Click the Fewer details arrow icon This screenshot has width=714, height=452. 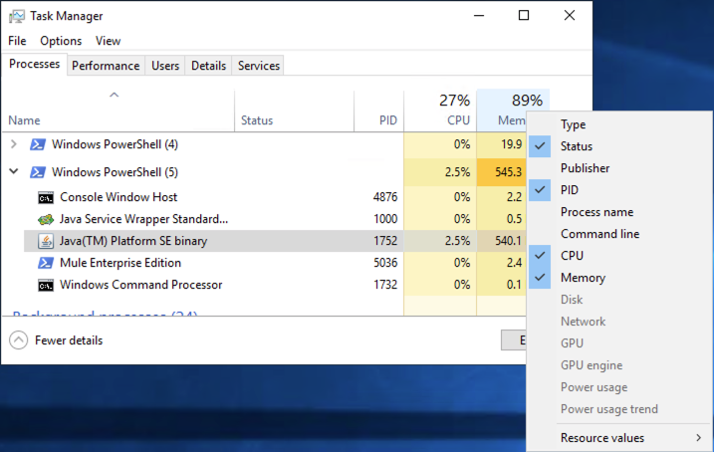coord(19,340)
